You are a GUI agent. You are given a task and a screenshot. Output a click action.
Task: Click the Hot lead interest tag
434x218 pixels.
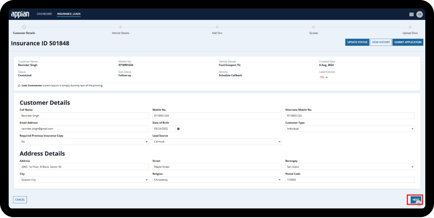[322, 77]
